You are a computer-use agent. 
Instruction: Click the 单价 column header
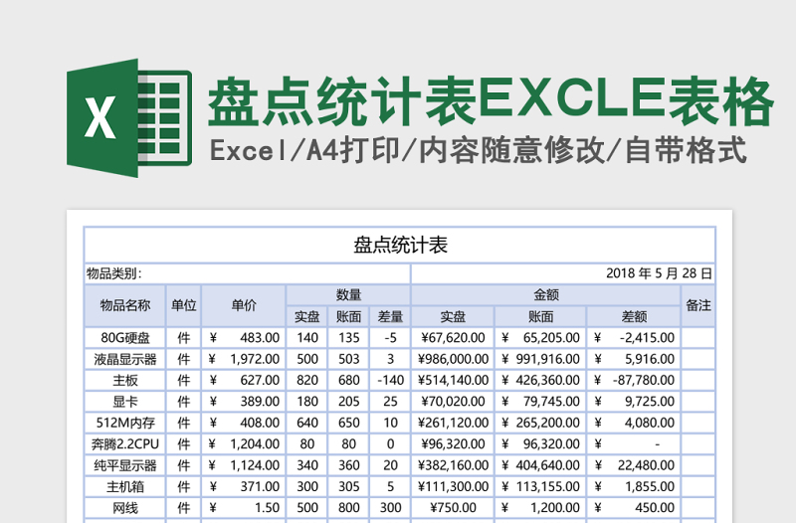click(x=244, y=305)
